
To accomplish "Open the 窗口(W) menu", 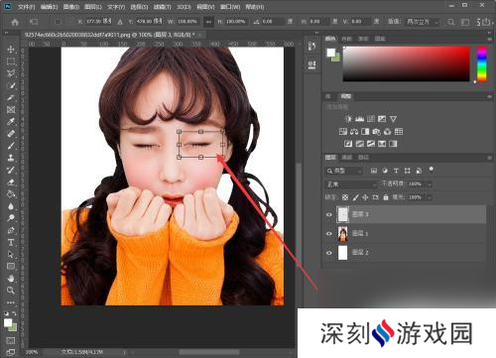I will tap(230, 7).
